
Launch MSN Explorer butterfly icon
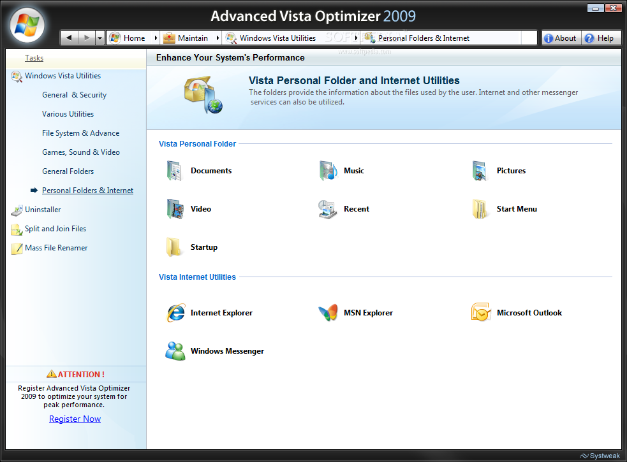[328, 313]
